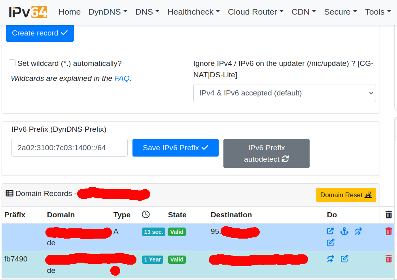The height and width of the screenshot is (280, 397).
Task: Click the anchor icon in the A record row
Action: click(x=344, y=231)
